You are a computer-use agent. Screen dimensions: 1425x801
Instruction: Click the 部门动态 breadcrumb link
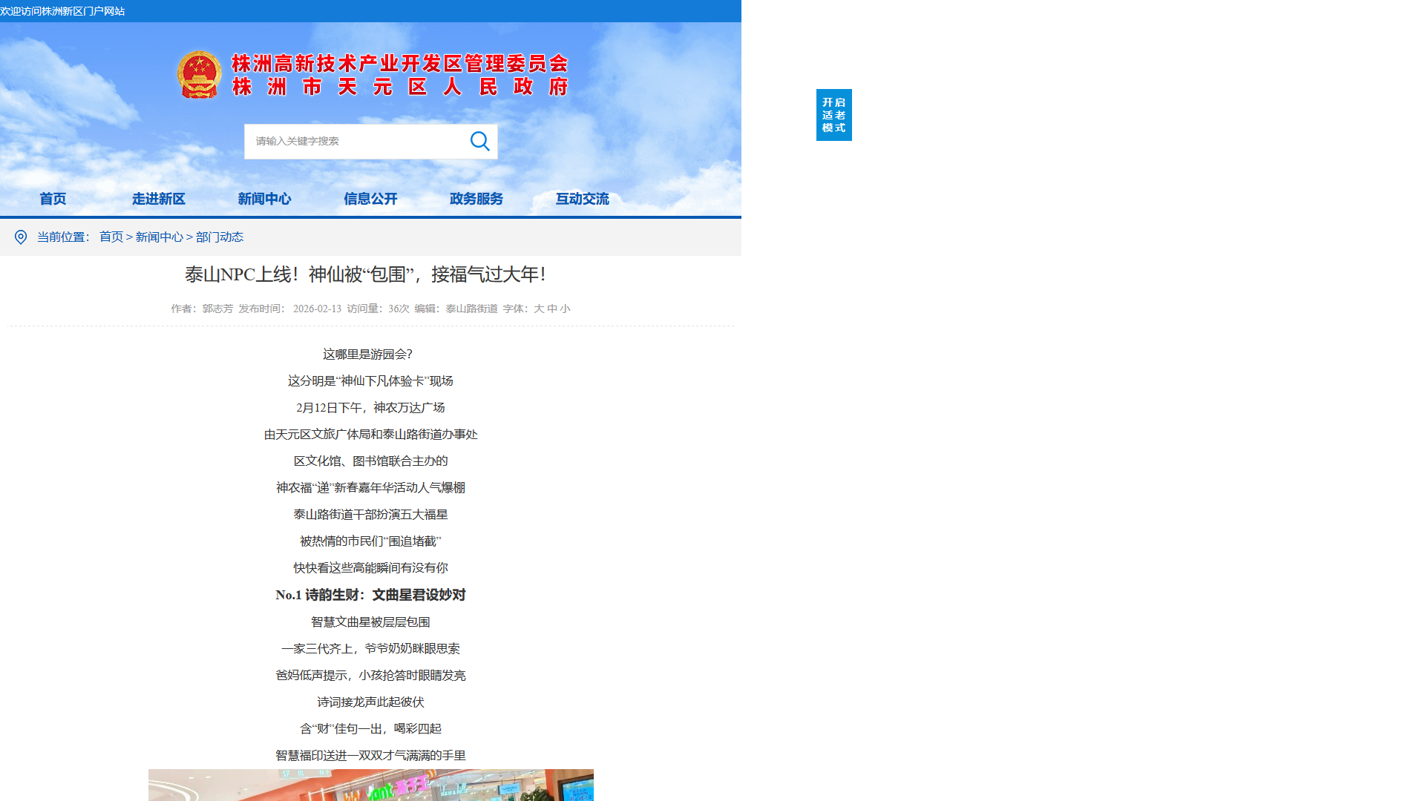(x=220, y=237)
